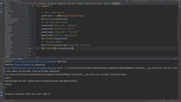181x102 pixels.
Task: Click the Accra output line in console
Action: (8, 84)
